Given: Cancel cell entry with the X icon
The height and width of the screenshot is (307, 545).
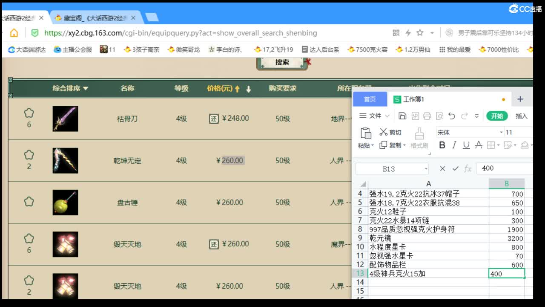Looking at the screenshot, I should 442,168.
